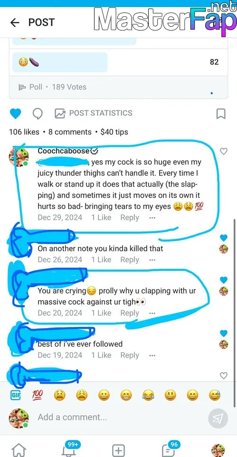This screenshot has width=237, height=457.
Task: Open messages with 96 badge
Action: [x=169, y=449]
